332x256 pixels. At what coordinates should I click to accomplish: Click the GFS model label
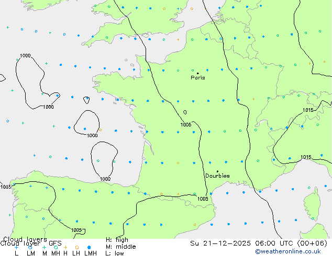tap(55, 243)
